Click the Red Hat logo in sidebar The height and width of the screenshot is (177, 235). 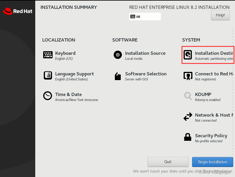click(18, 11)
